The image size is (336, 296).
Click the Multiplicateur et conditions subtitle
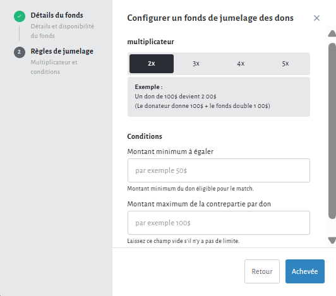tap(54, 67)
